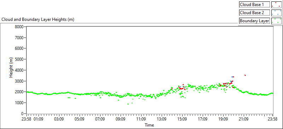Click the 07:09 time axis marker
The image size is (283, 129).
pyautogui.click(x=100, y=119)
